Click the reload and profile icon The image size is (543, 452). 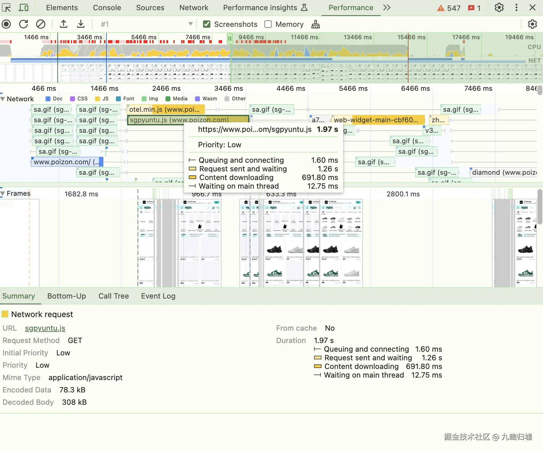[23, 24]
